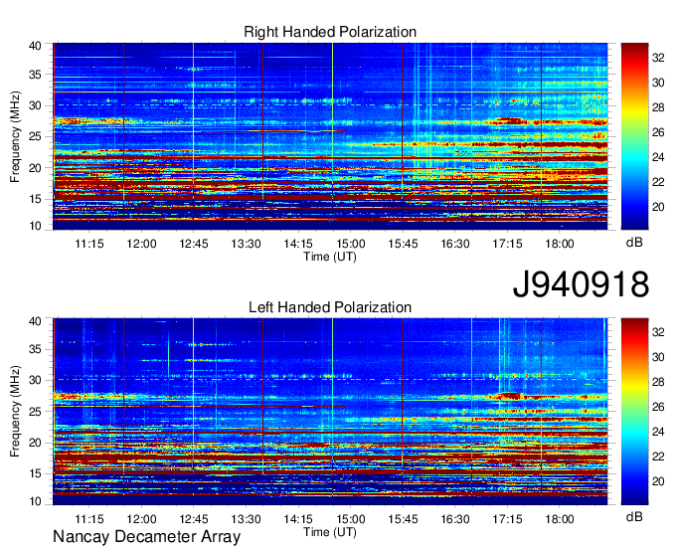
Task: Click the 17:15 tick on right-handed time axis
Action: tap(507, 244)
